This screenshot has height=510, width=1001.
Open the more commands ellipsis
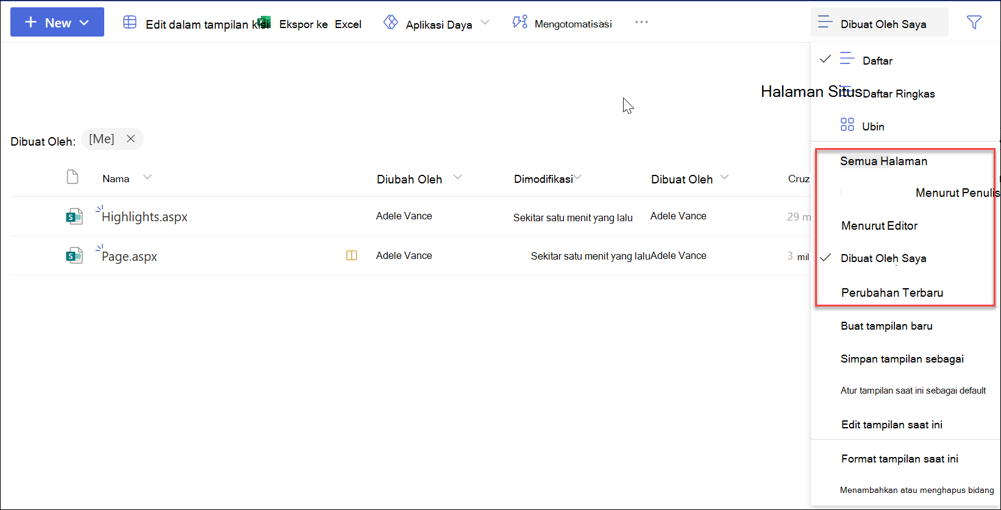[x=641, y=22]
